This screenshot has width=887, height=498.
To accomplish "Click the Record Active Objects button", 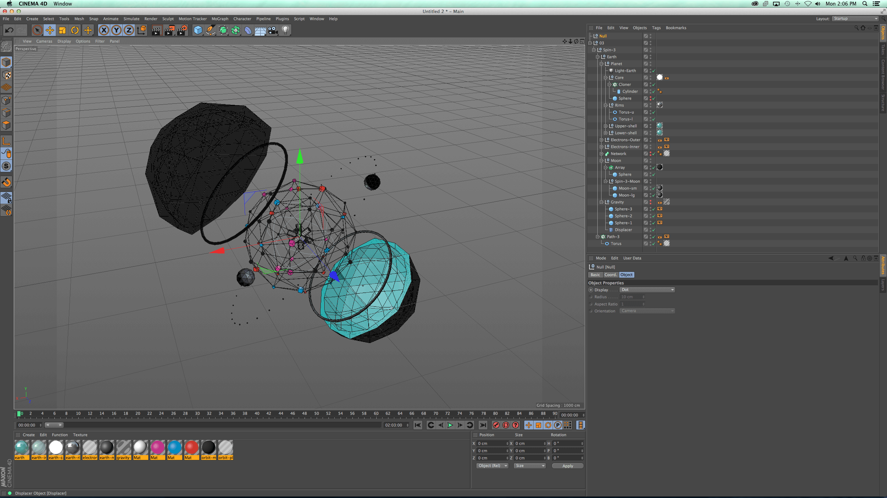I will [496, 425].
